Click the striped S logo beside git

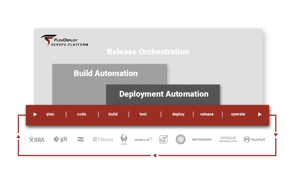point(81,139)
